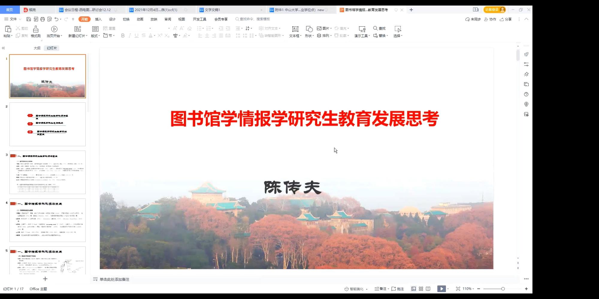
Task: Click the zoom slider handle
Action: click(503, 289)
